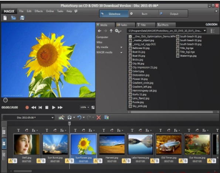Open the Catooh online media link

pyautogui.click(x=211, y=24)
